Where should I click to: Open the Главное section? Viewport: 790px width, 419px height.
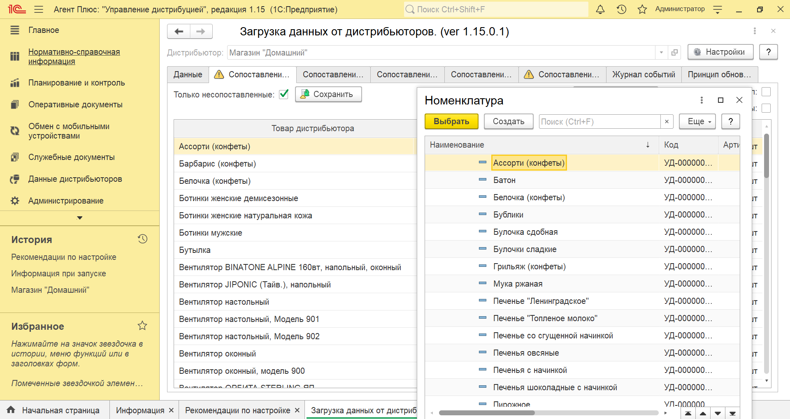(44, 30)
